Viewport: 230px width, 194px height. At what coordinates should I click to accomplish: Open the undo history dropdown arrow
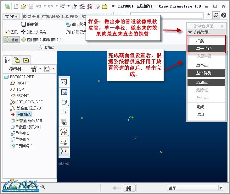(x=45, y=6)
